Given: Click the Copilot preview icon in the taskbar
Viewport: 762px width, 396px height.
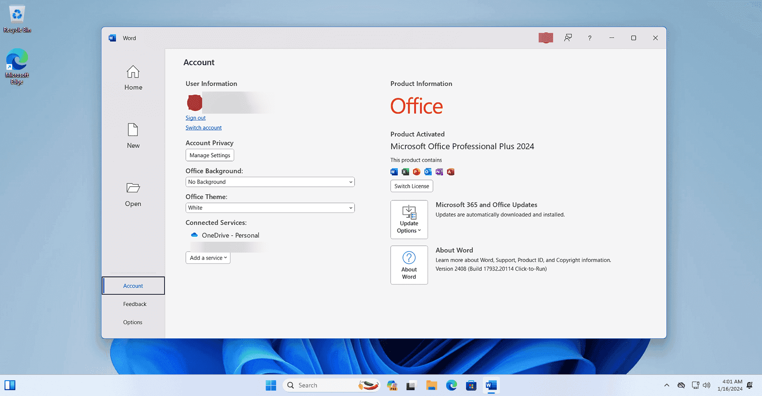Looking at the screenshot, I should [x=392, y=385].
